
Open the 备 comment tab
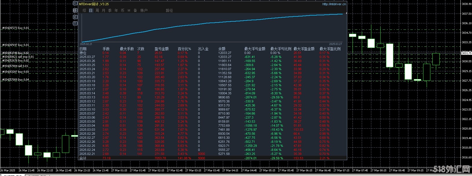pyautogui.click(x=135, y=10)
